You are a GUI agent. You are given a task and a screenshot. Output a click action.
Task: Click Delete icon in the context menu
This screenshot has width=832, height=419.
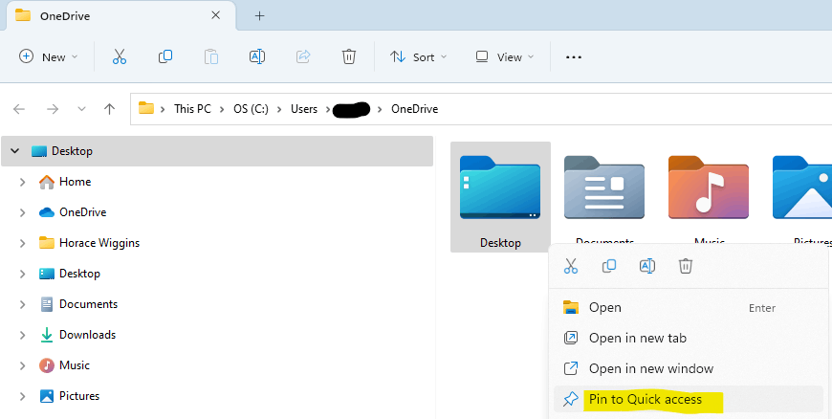[x=685, y=266]
